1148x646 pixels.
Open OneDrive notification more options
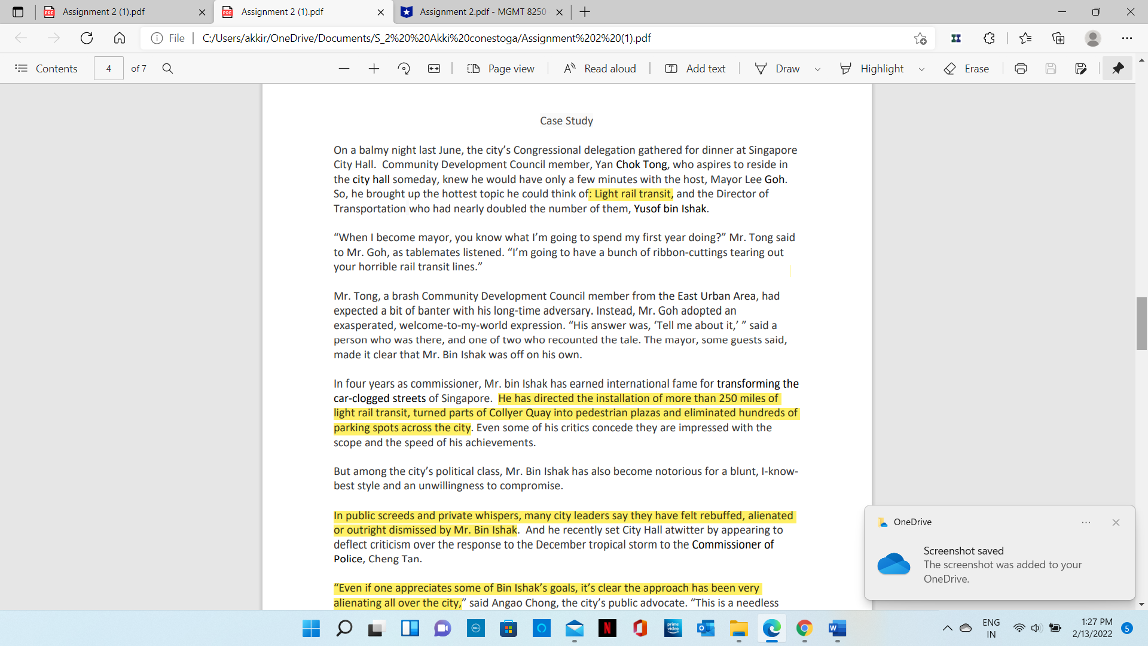(1087, 522)
